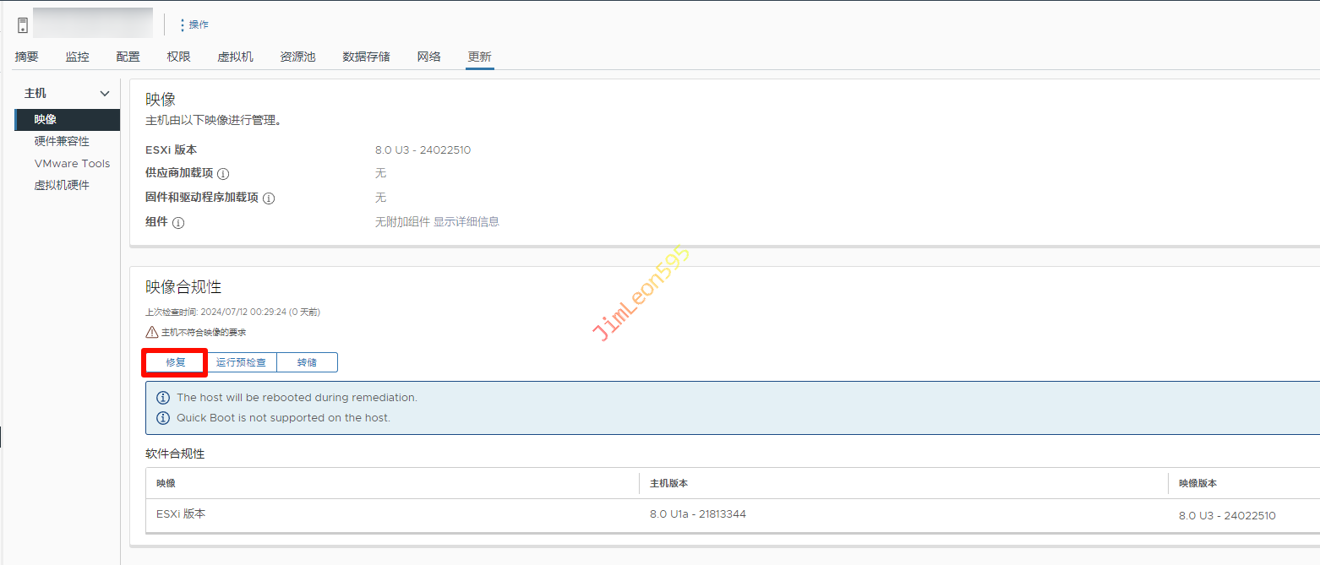Click info icon next to 固件和驱动程序加载项

[269, 198]
